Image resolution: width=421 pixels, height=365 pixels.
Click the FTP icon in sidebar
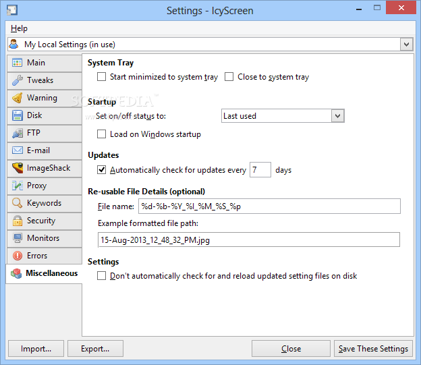[x=18, y=133]
